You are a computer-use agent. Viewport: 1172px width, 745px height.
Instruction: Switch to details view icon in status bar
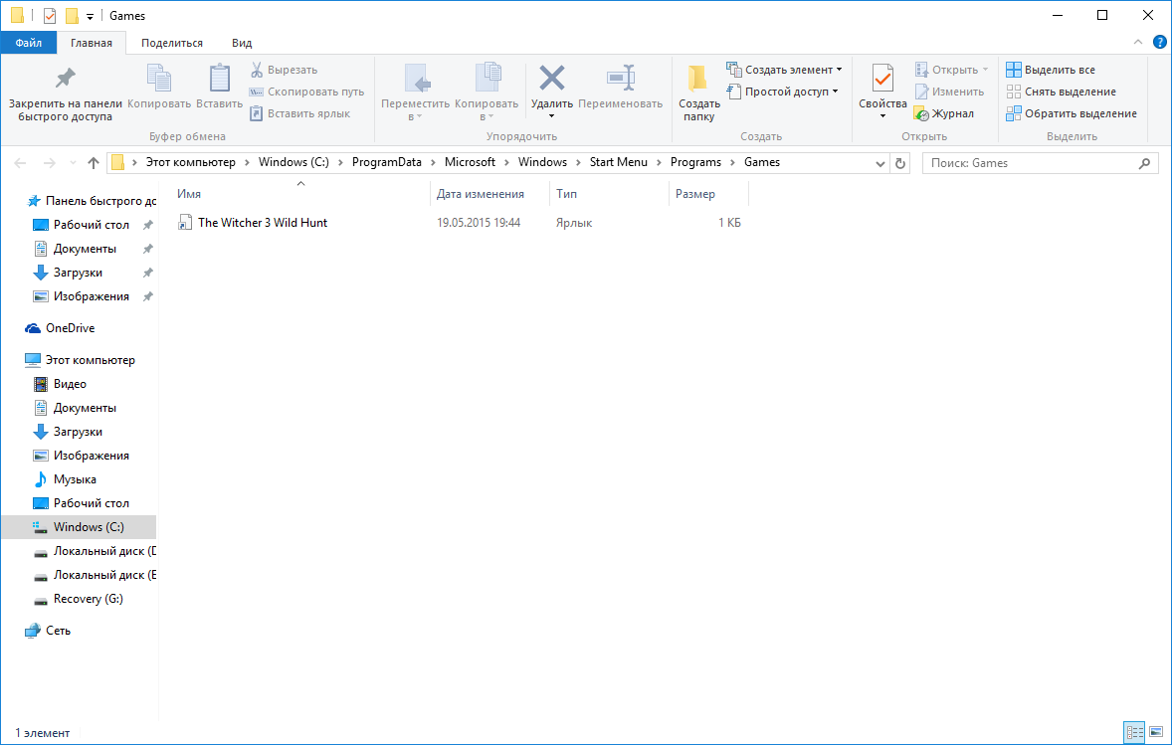coord(1134,732)
